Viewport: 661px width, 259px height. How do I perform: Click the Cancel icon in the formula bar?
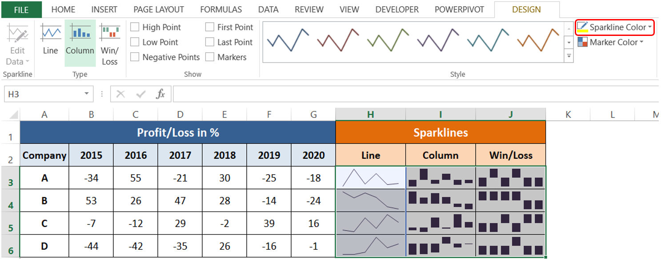pyautogui.click(x=121, y=94)
